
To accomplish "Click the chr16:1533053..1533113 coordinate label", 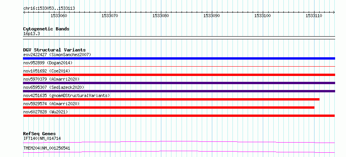I will (49, 9).
